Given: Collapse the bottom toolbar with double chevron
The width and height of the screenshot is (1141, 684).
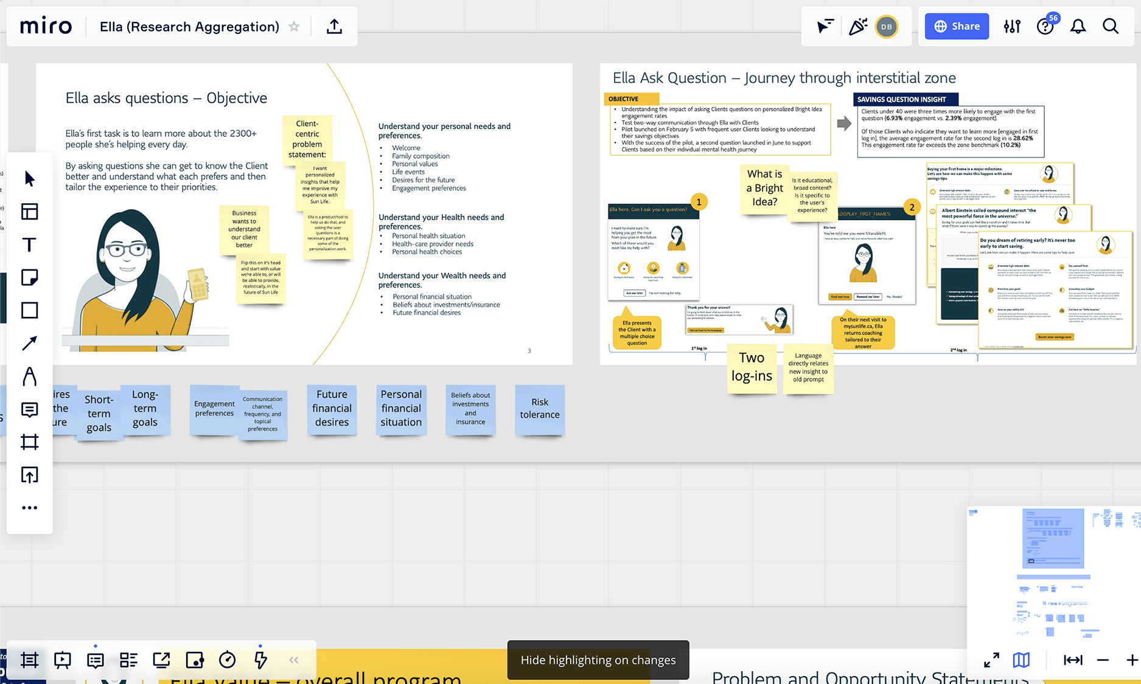Looking at the screenshot, I should (x=294, y=660).
